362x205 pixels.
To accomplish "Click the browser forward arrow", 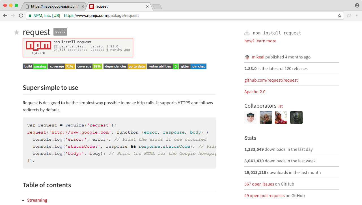I will tap(13, 16).
